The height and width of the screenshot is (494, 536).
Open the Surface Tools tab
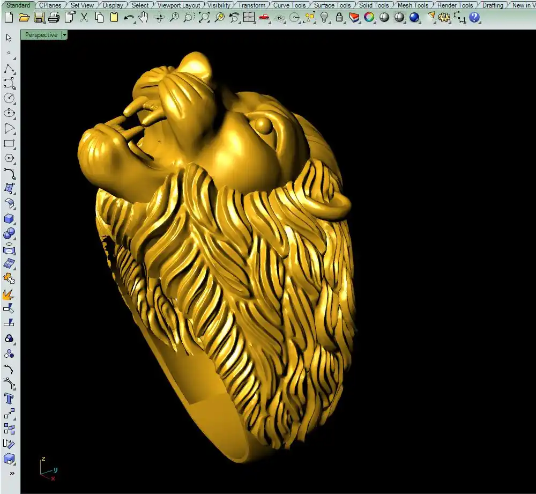coord(332,5)
